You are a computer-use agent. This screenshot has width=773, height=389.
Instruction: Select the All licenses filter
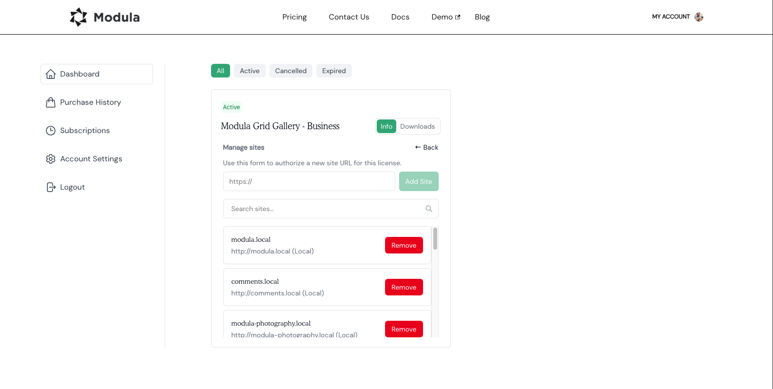tap(220, 71)
